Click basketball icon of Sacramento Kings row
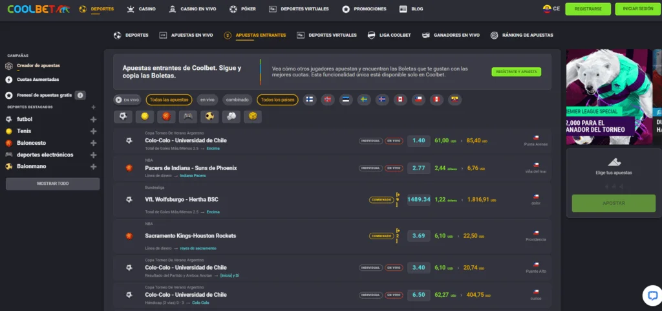This screenshot has width=662, height=311. [129, 236]
